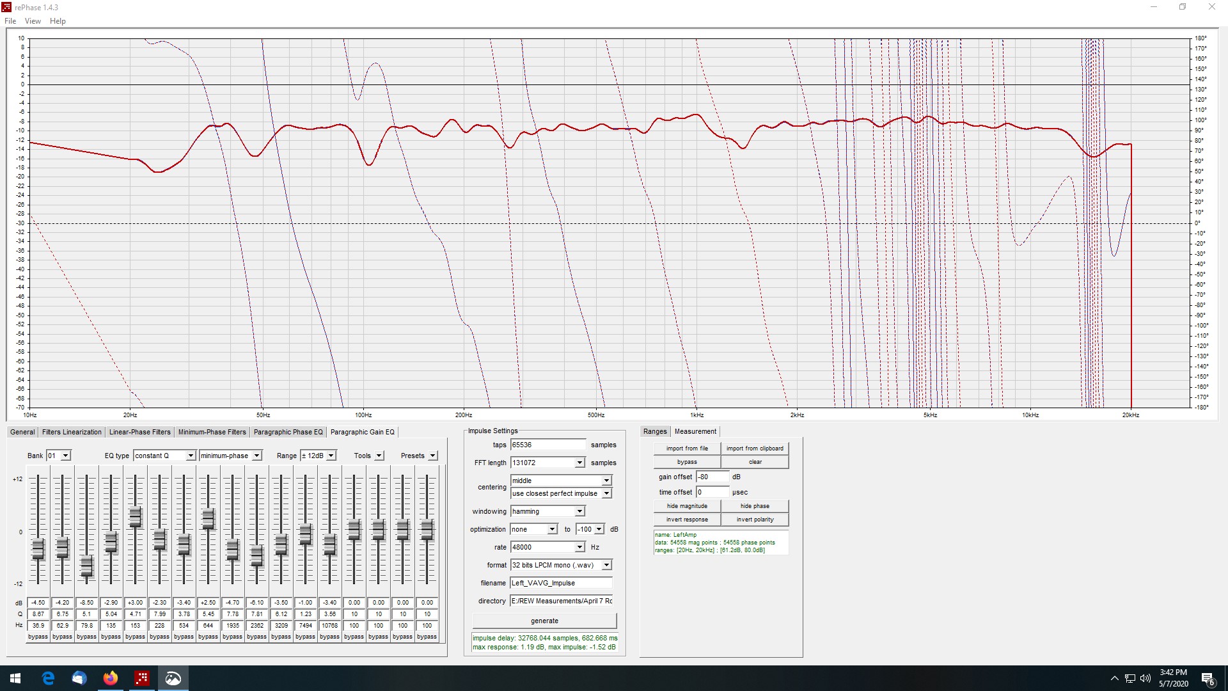
Task: Click the Windows Start button
Action: coord(15,678)
